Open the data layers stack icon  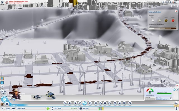click(x=176, y=109)
